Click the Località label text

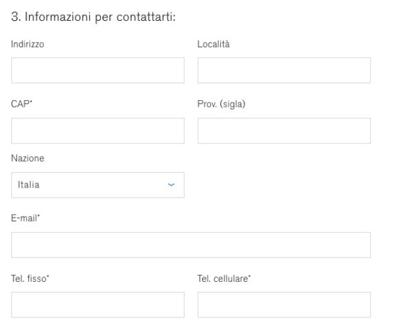(x=214, y=44)
